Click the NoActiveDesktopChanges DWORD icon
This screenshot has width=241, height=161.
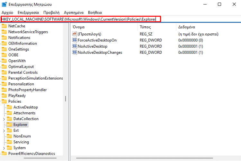(x=75, y=52)
